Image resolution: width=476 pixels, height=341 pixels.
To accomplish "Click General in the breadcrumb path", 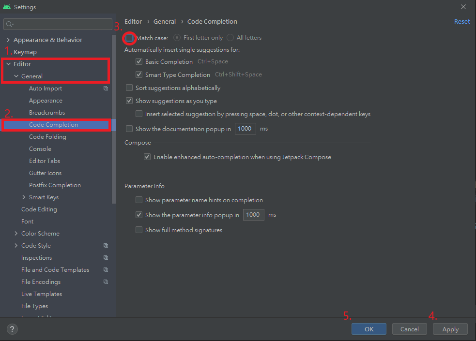I will tap(165, 21).
